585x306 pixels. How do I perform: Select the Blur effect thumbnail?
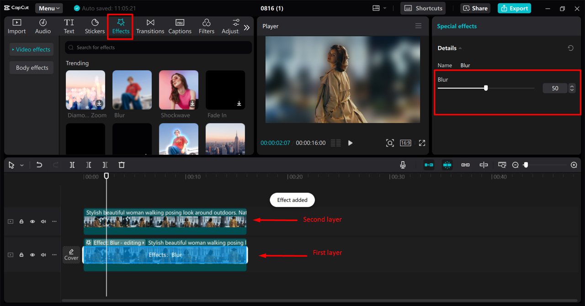click(x=132, y=90)
